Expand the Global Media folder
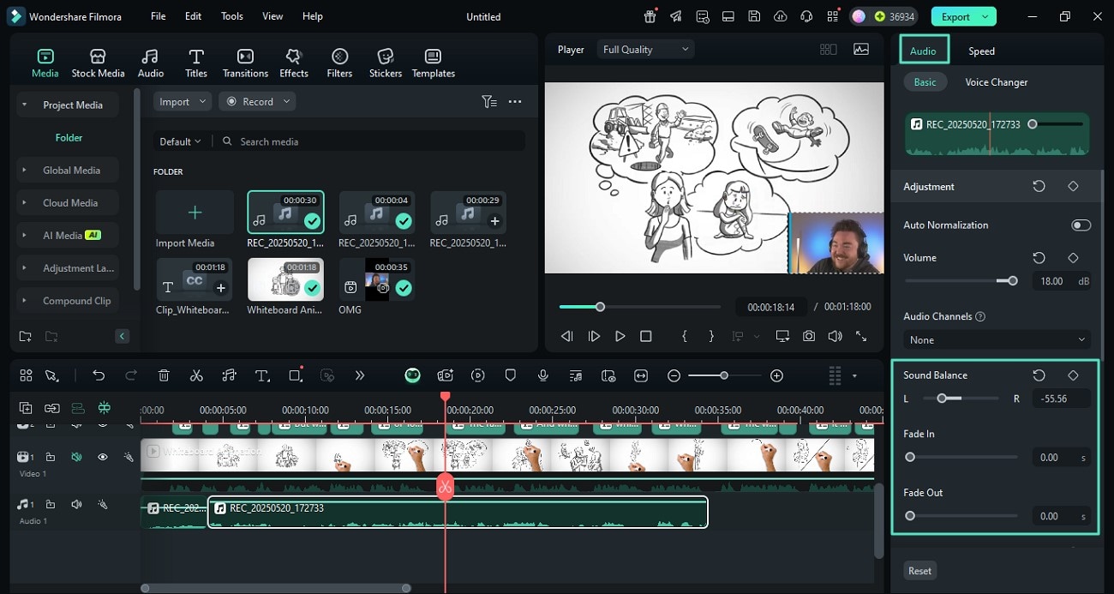The image size is (1114, 594). click(x=68, y=171)
